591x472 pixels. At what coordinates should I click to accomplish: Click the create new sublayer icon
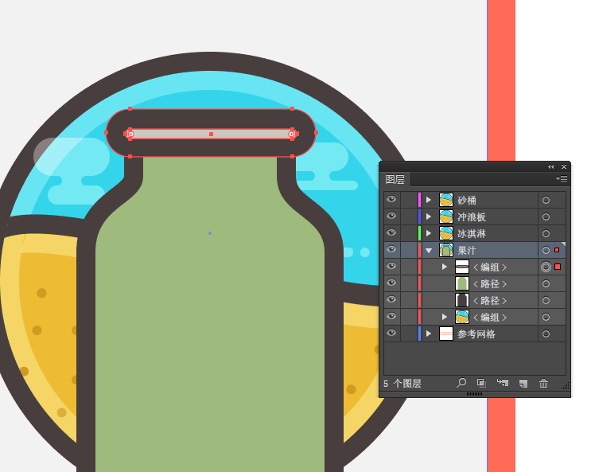click(503, 383)
